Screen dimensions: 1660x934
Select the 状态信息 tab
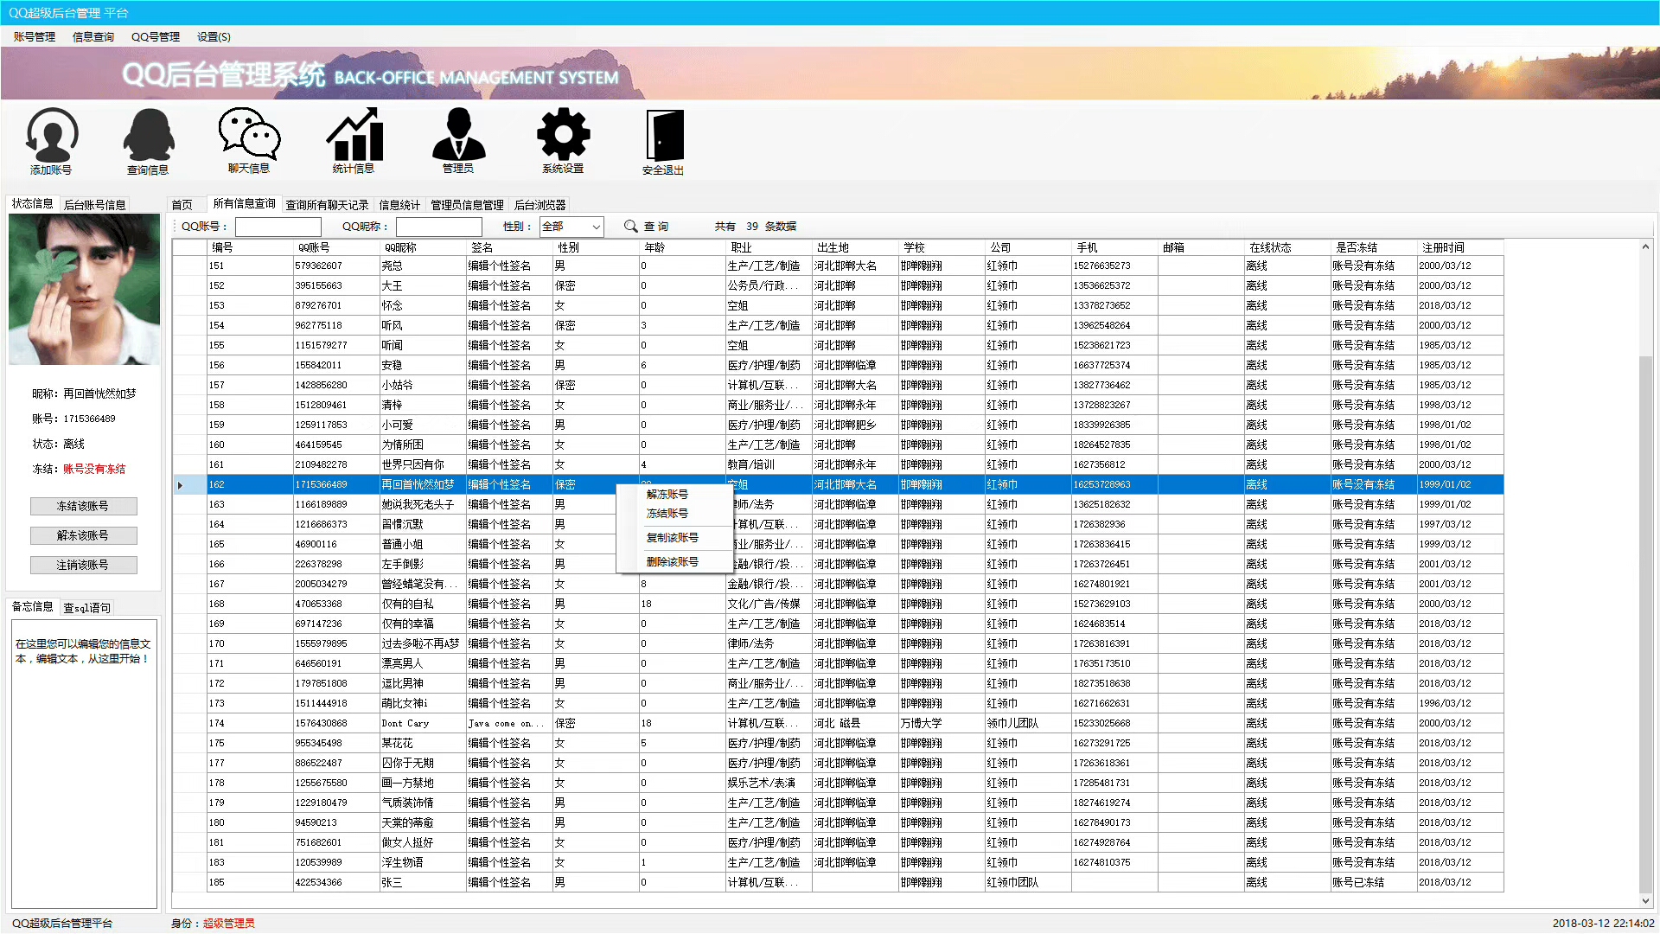click(33, 204)
